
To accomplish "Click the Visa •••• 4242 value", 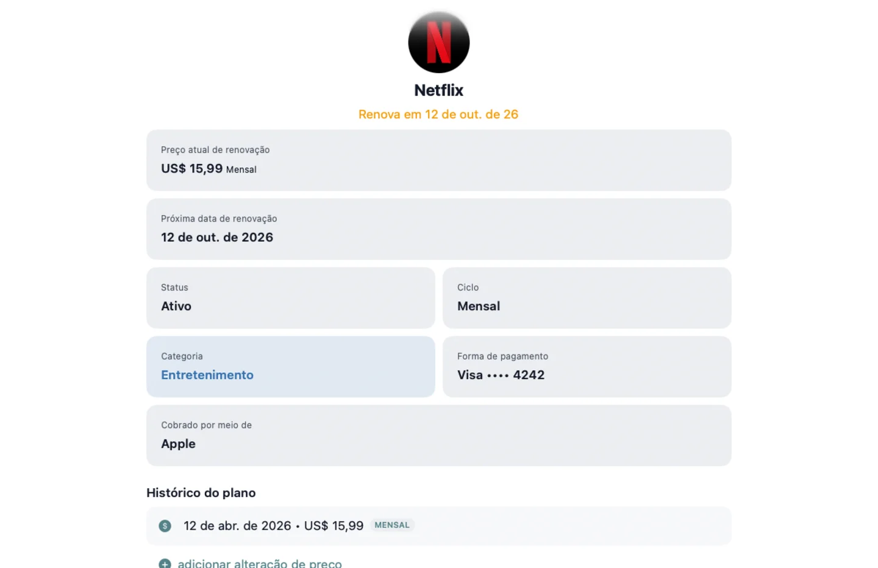I will [x=501, y=375].
